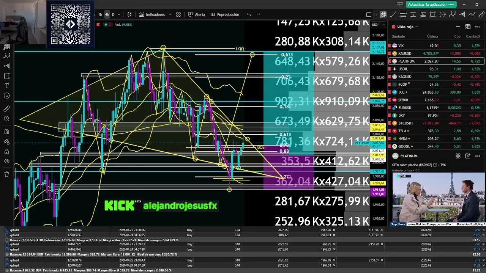Select the 4h timeframe
This screenshot has height=273, width=486.
tap(107, 14)
